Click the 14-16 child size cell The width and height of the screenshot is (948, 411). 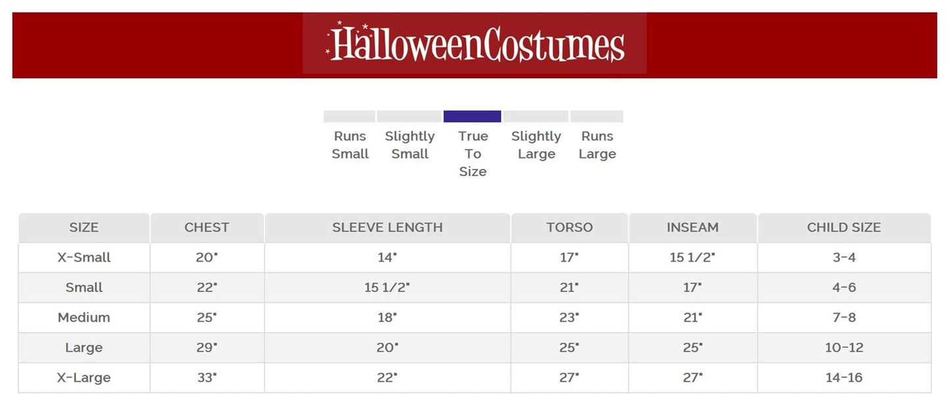(x=844, y=378)
